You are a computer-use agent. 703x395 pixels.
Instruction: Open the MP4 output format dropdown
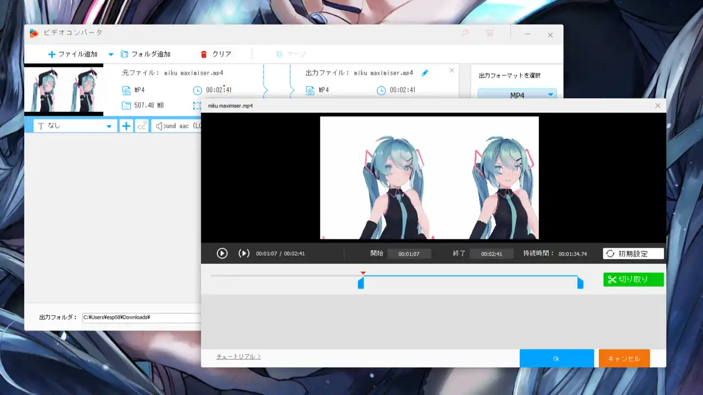(517, 95)
